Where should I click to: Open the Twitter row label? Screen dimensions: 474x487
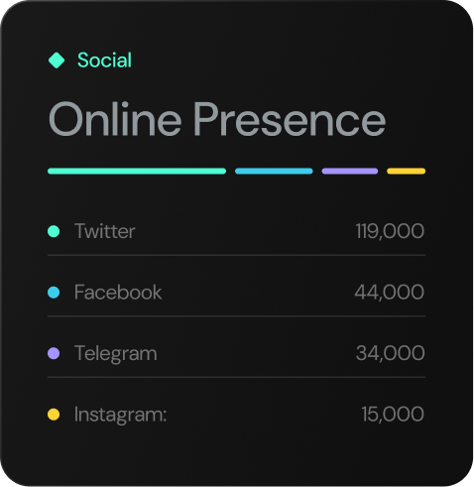[105, 231]
